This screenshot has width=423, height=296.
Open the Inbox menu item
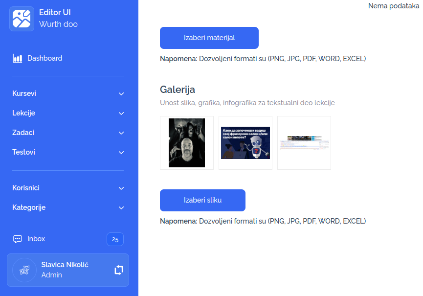pyautogui.click(x=36, y=239)
